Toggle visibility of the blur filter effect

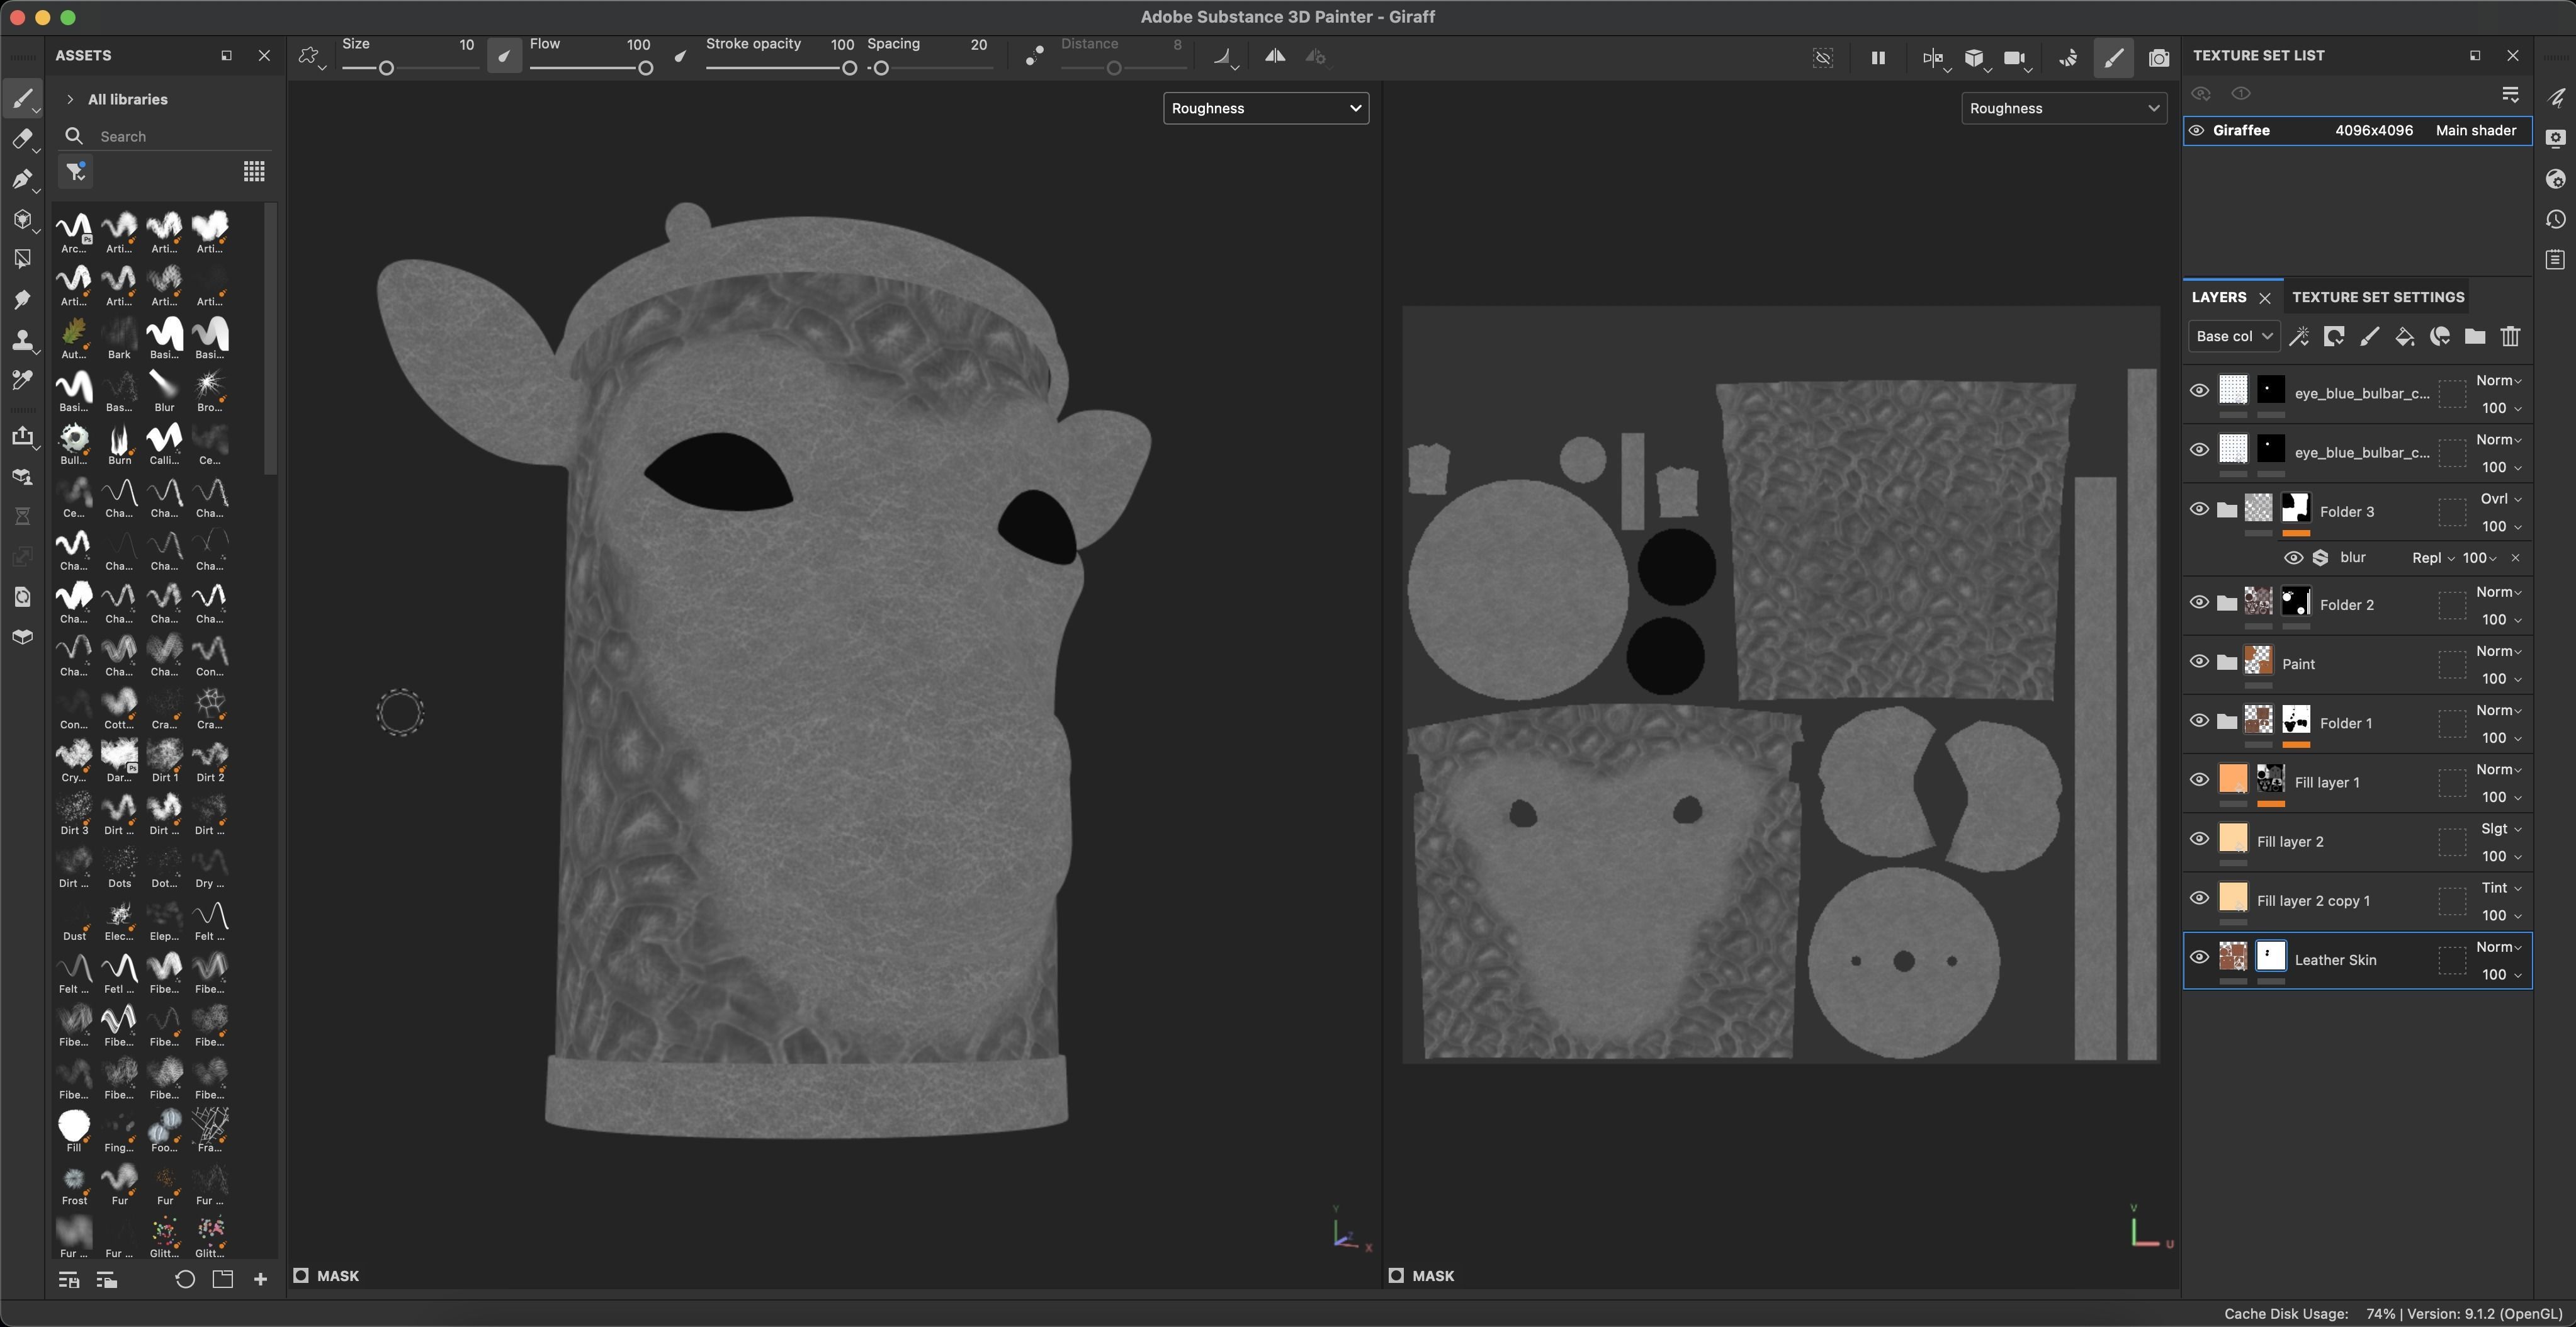pos(2293,558)
